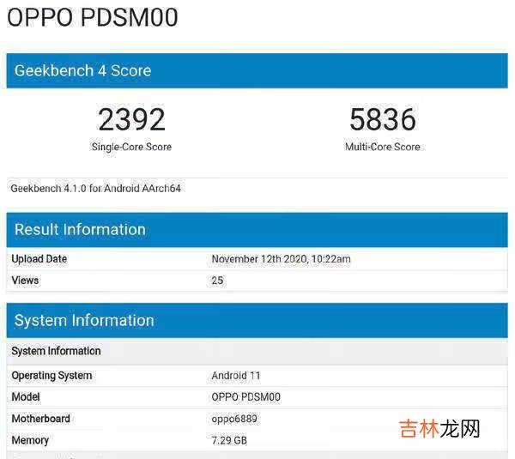
Task: Click the oppo6889 motherboard value
Action: click(x=233, y=419)
